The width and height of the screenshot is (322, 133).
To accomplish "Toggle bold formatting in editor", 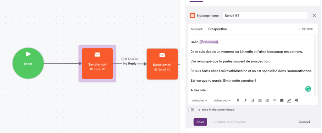I will [x=238, y=100].
